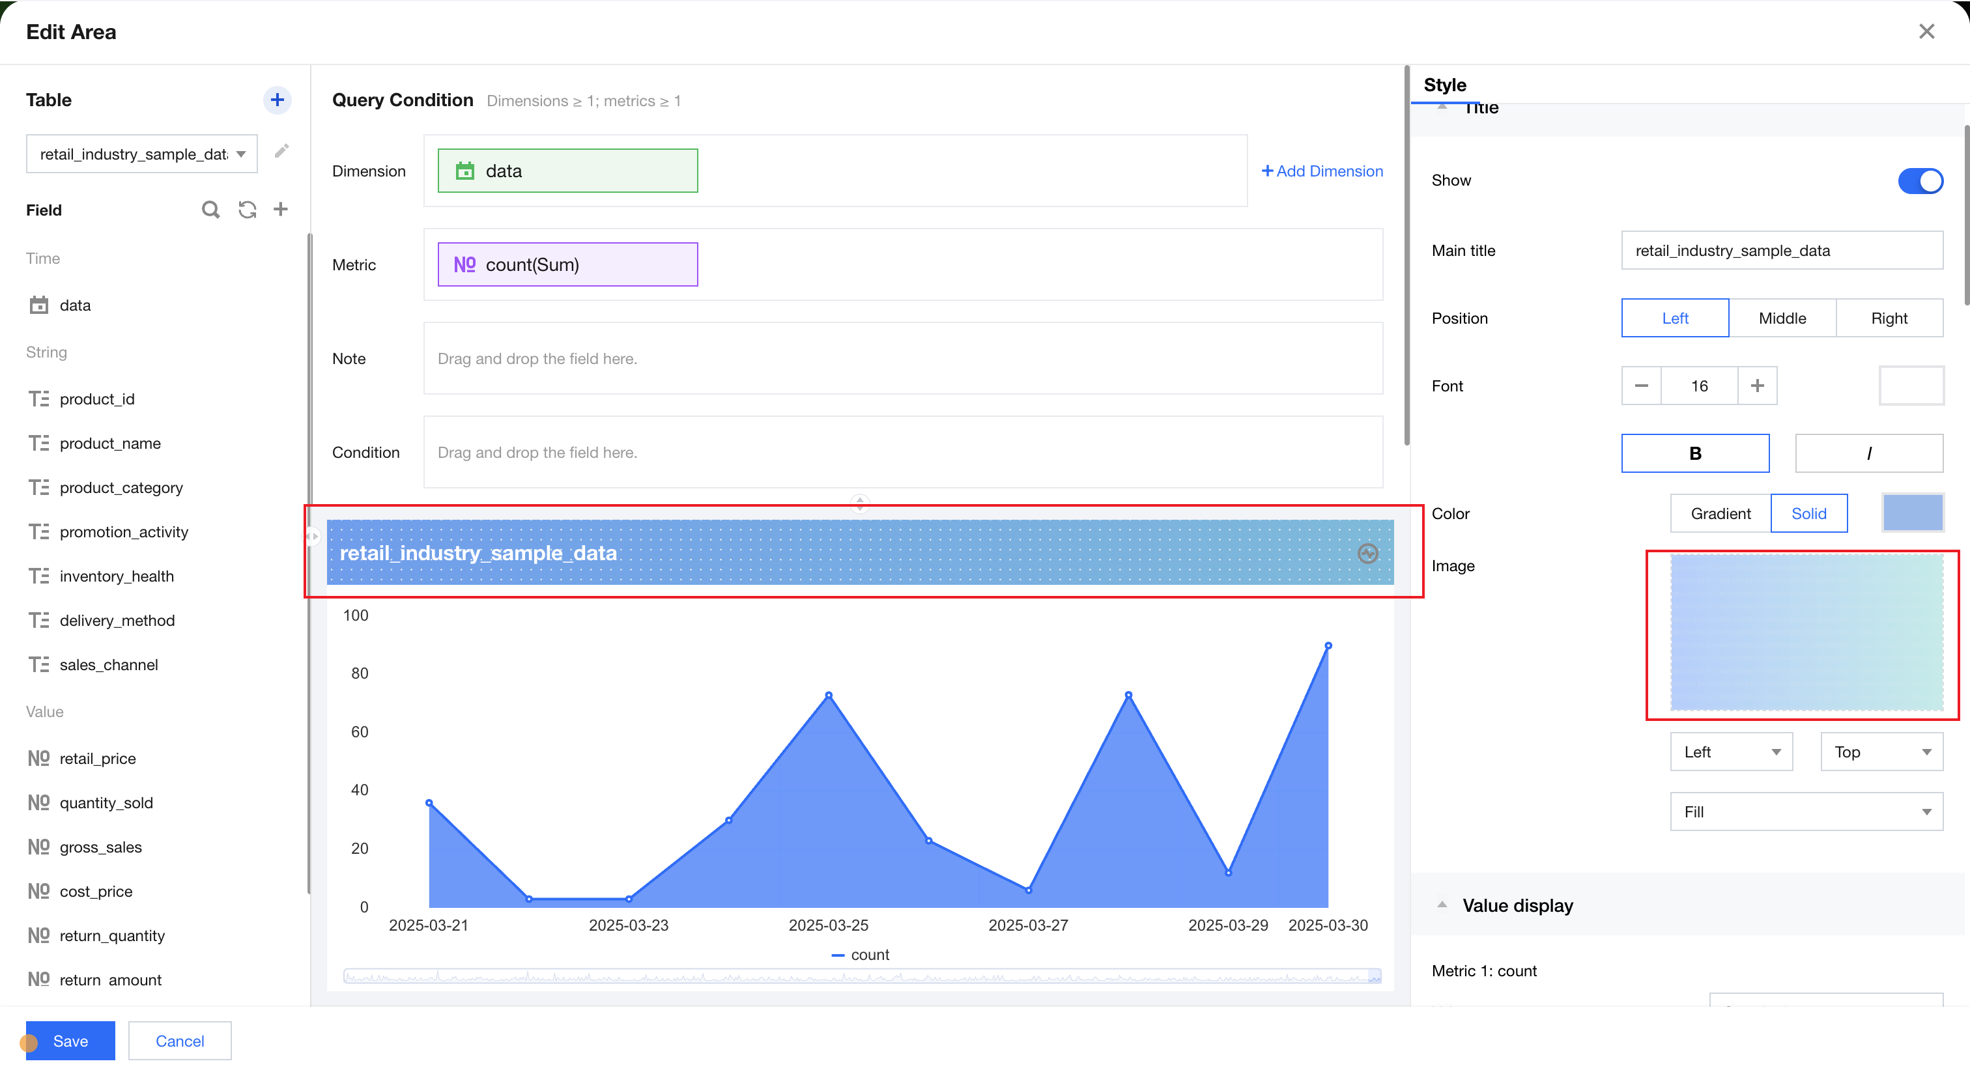Click the add table plus icon
Viewport: 1970px width, 1072px height.
(x=277, y=100)
